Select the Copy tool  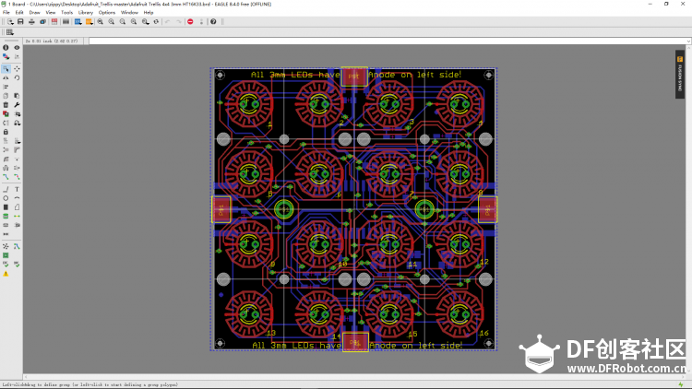point(6,96)
